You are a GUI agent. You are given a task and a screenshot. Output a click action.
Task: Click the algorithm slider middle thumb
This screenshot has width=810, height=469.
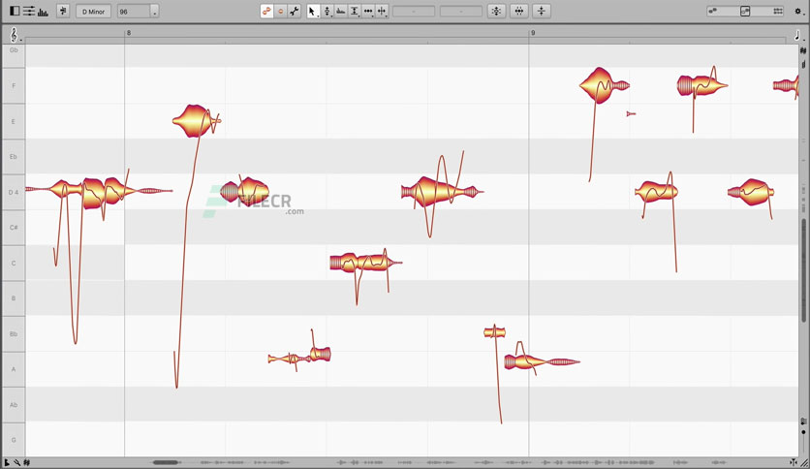click(745, 11)
